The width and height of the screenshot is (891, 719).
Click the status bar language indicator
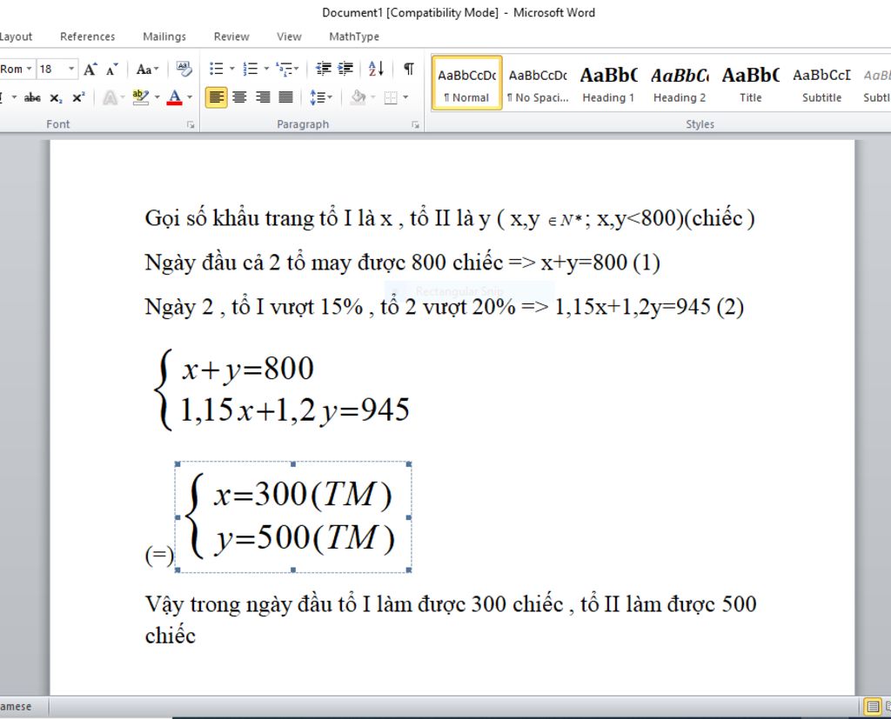[16, 707]
